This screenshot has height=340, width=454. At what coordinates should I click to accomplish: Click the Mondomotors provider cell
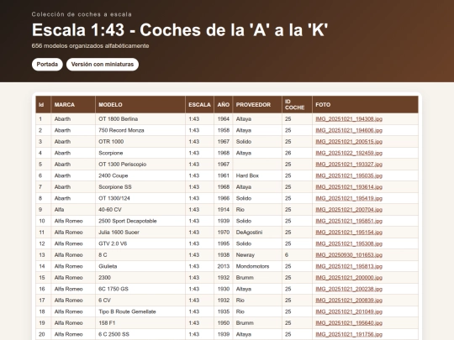pyautogui.click(x=257, y=266)
